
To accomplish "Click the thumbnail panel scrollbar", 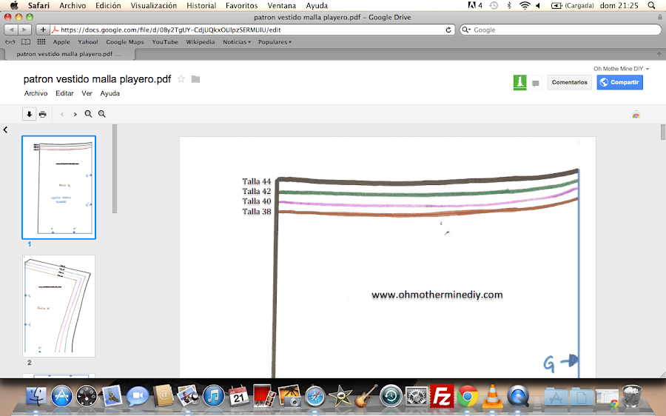I will (115, 169).
